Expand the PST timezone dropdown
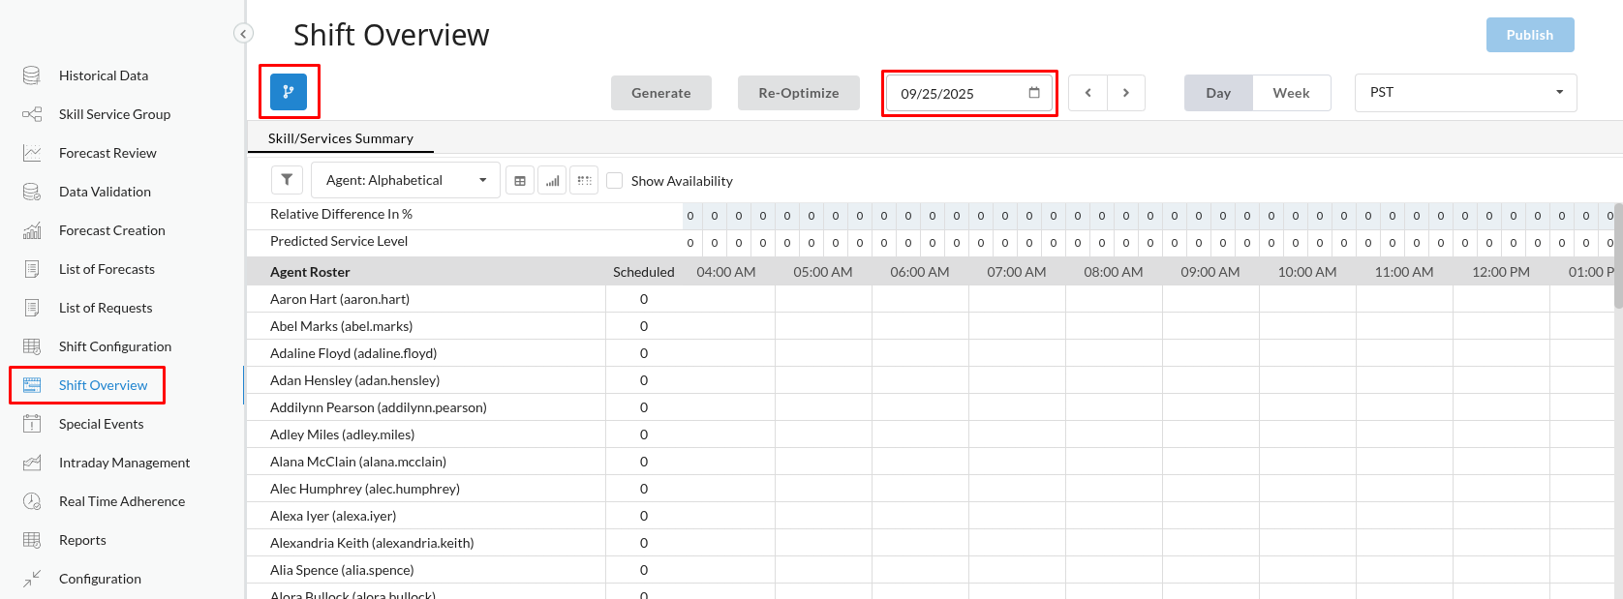This screenshot has width=1623, height=599. [x=1465, y=93]
